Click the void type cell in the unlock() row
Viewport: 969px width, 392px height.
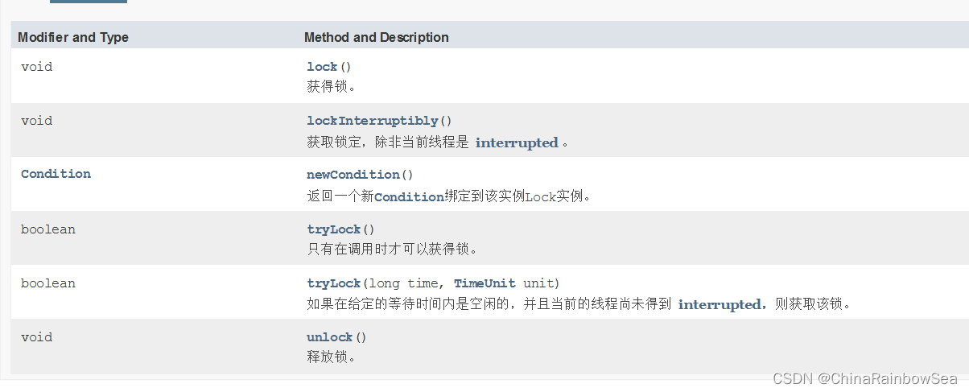coord(37,337)
